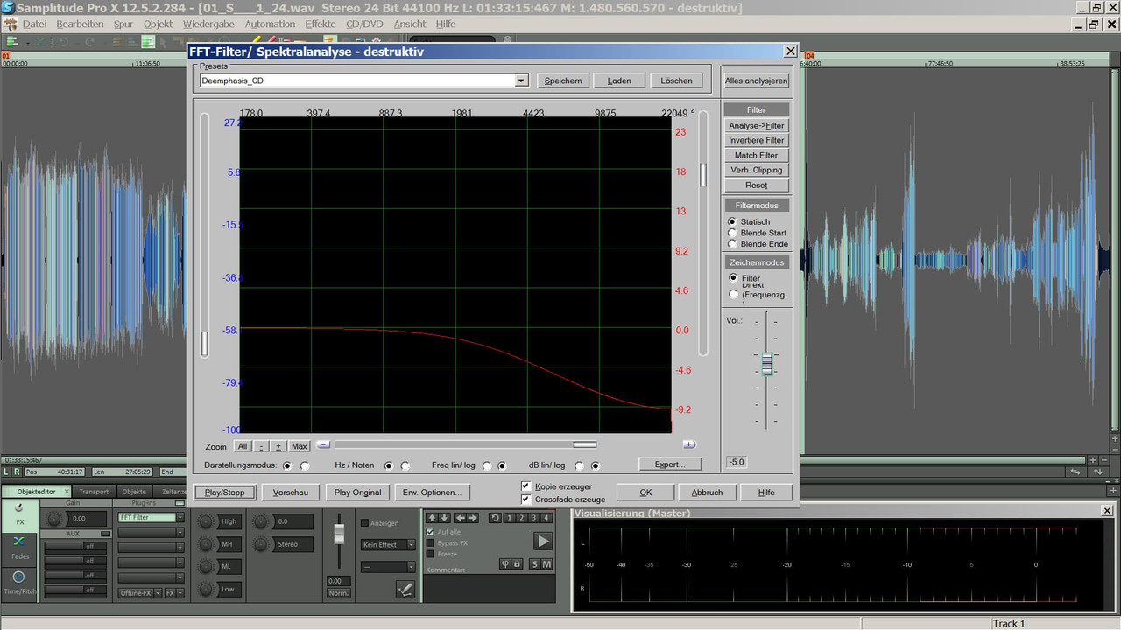Image resolution: width=1121 pixels, height=630 pixels.
Task: Close the Visualisierung (Master) panel
Action: (1107, 509)
